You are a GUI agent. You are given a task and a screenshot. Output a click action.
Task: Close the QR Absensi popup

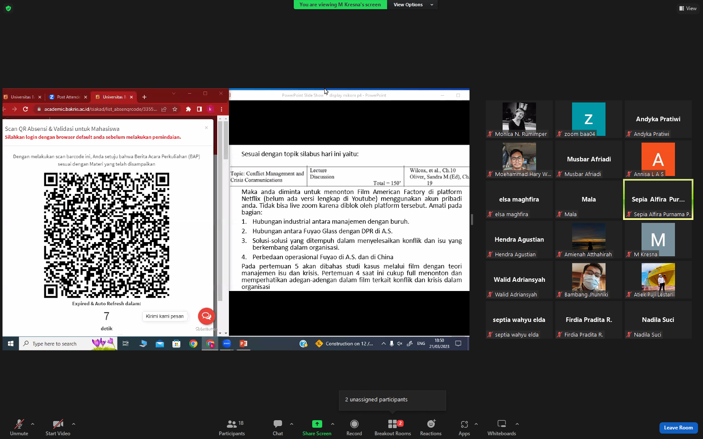point(206,128)
